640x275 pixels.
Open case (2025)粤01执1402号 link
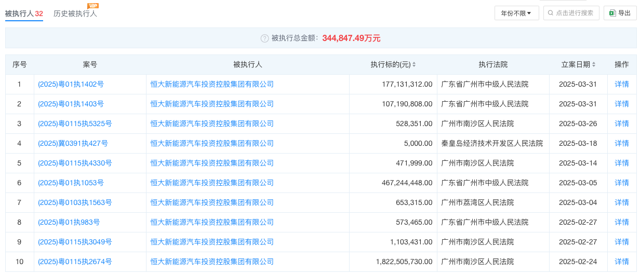point(71,84)
